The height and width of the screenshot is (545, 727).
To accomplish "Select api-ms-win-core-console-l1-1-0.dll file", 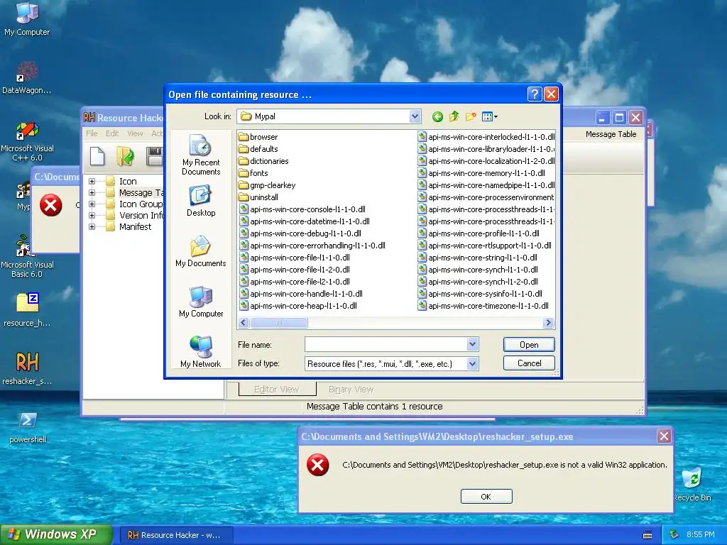I will 302,209.
